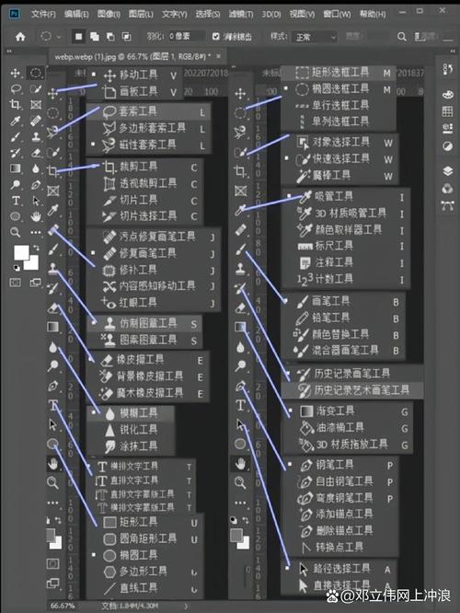The image size is (460, 613).
Task: Select 魔术橡皮擦工具 magic eraser item
Action: 147,393
